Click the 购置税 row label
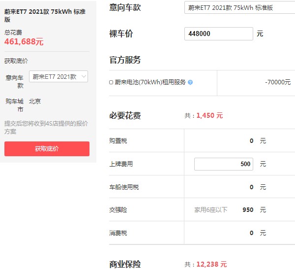 pyautogui.click(x=118, y=141)
